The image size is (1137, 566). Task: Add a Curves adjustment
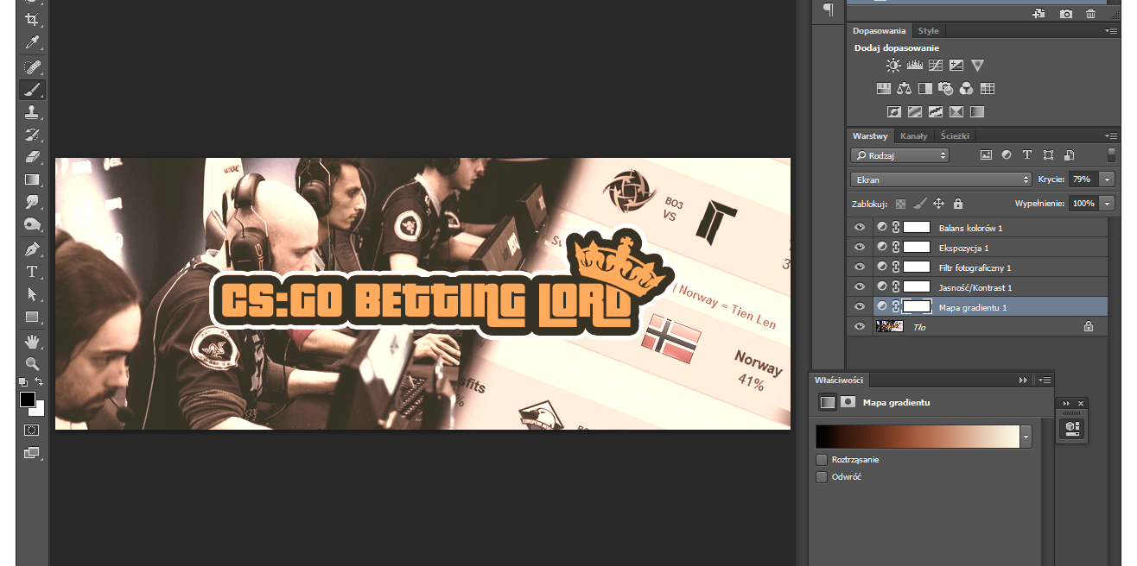[x=936, y=65]
